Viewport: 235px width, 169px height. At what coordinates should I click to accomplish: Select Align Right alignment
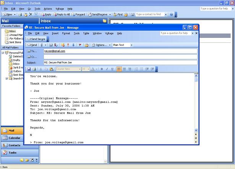click(130, 69)
